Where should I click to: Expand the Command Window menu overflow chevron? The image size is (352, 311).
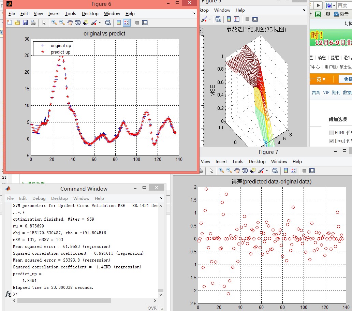pyautogui.click(x=161, y=198)
